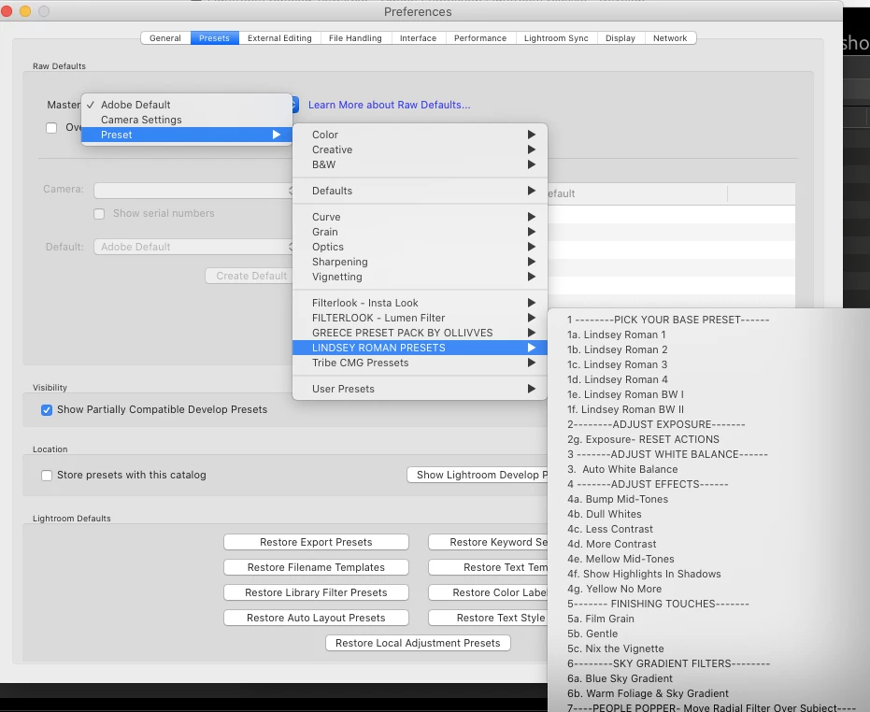Enable Store presets with this catalog
The image size is (870, 712).
coord(47,475)
